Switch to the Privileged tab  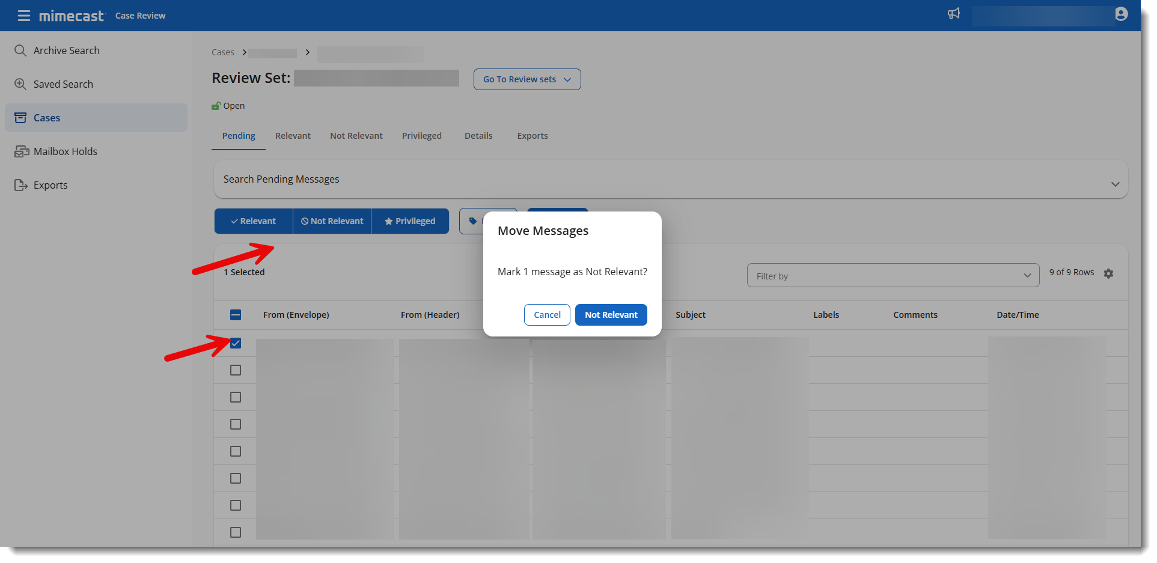(x=421, y=136)
